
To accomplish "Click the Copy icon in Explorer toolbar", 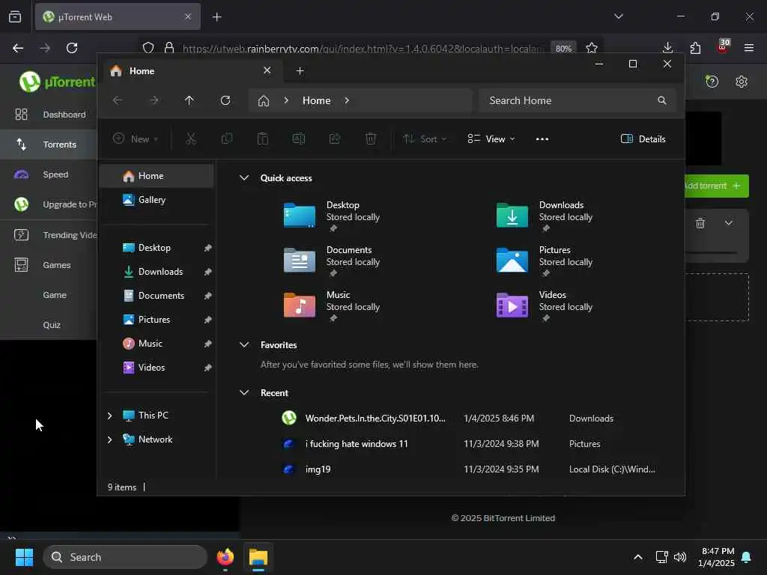I will point(227,139).
